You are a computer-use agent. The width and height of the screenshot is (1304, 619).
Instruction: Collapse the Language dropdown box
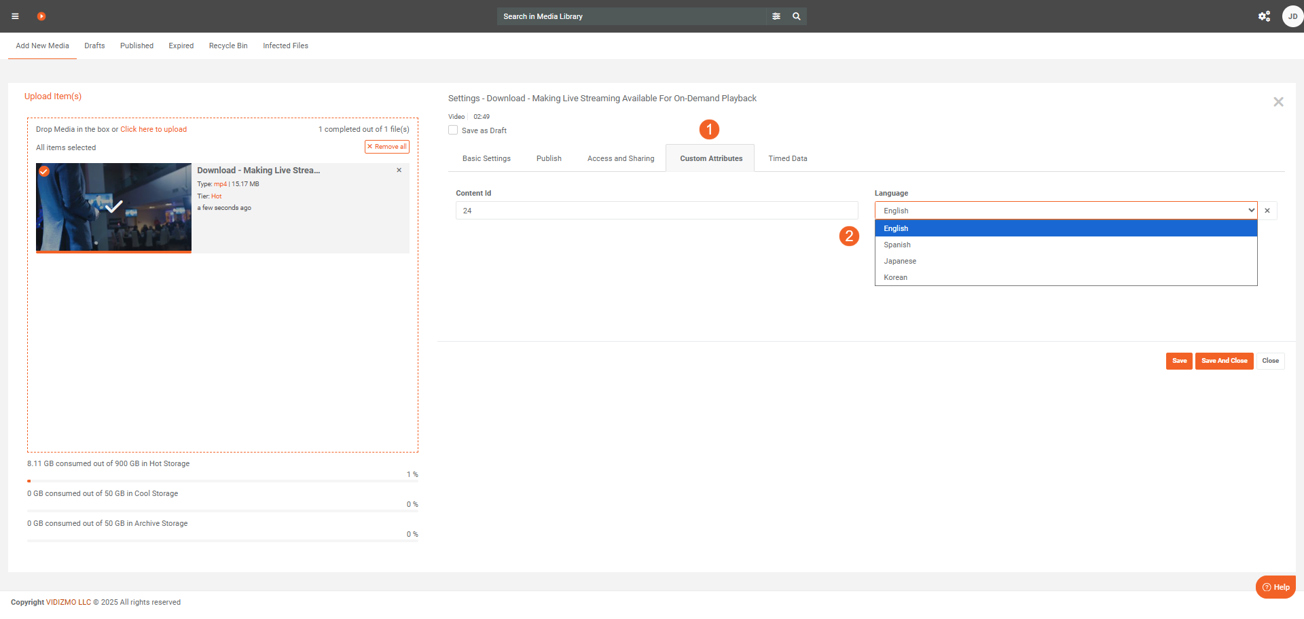click(1066, 211)
